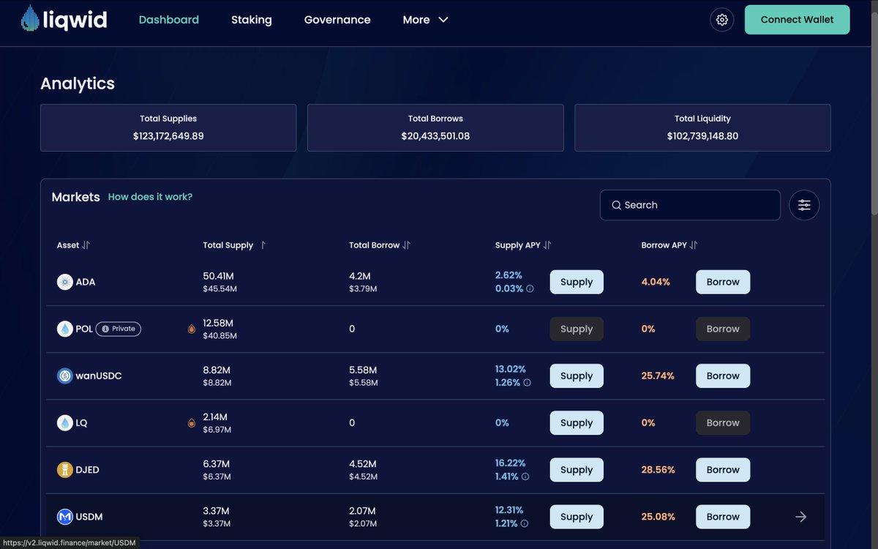Click Connect Wallet button
Screen dimensions: 878x549
tap(798, 20)
